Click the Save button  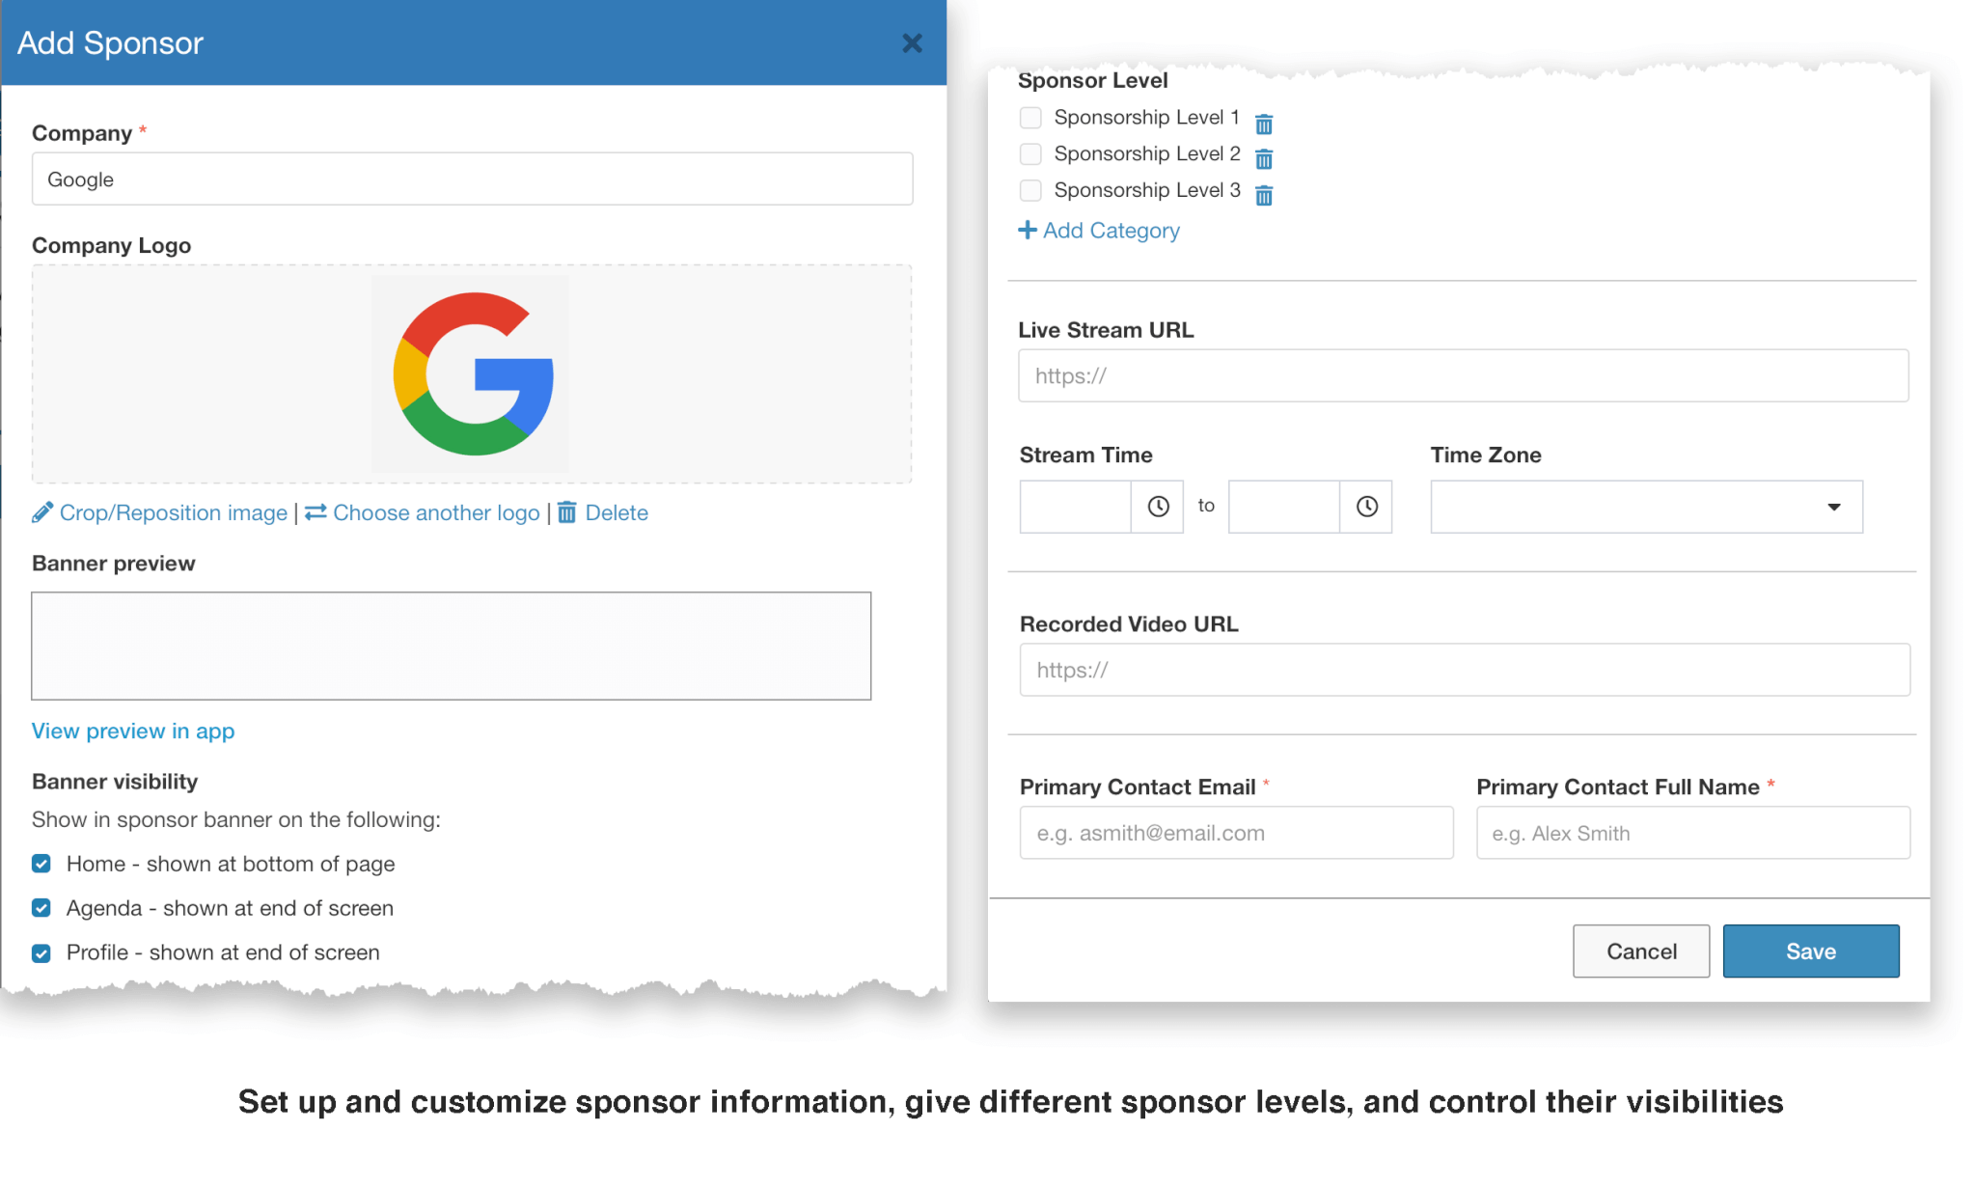point(1810,951)
